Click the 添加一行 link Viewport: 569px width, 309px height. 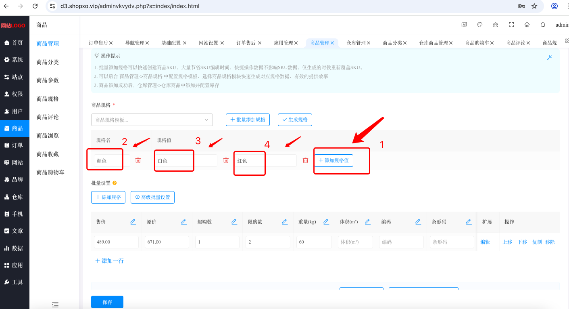point(110,261)
